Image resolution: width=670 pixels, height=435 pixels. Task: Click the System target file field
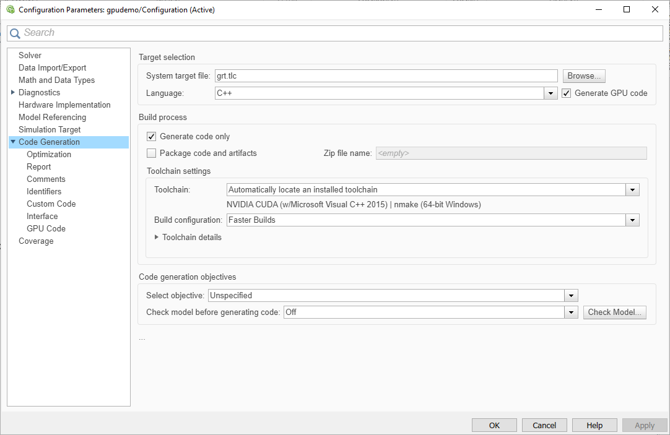point(386,76)
